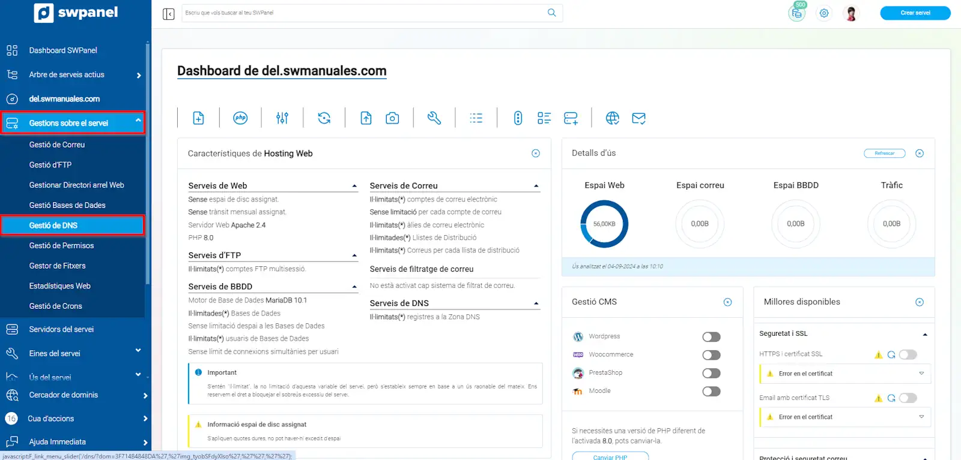961x460 pixels.
Task: Toggle the PrestaShop CMS switch
Action: pyautogui.click(x=711, y=373)
